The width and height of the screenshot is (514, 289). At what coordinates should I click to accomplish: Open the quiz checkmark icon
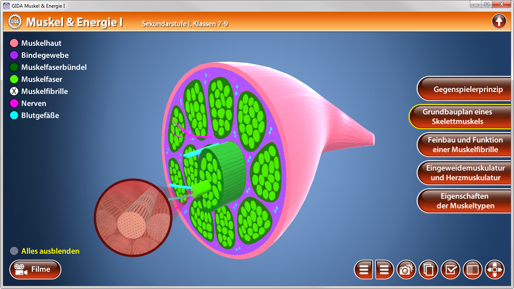tap(451, 269)
